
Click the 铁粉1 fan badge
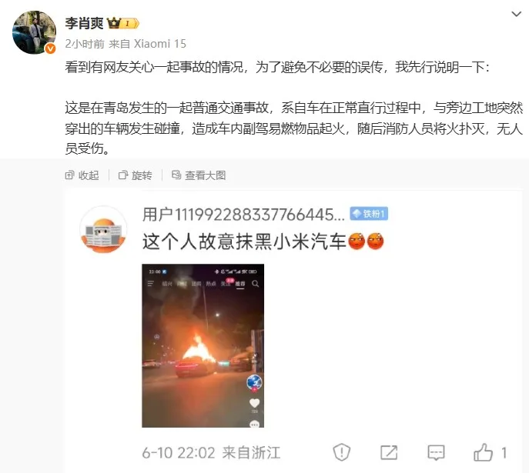(x=369, y=214)
